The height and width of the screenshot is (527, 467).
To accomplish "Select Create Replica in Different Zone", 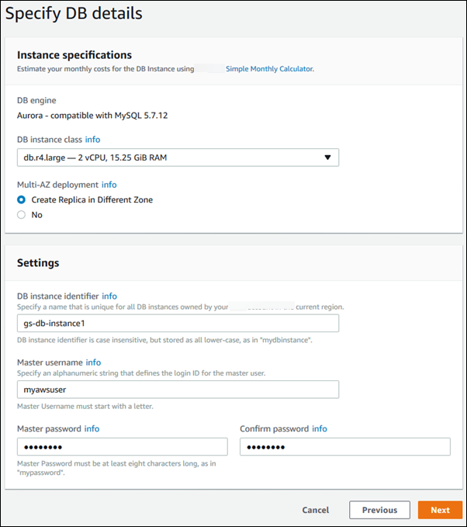I will tap(22, 199).
